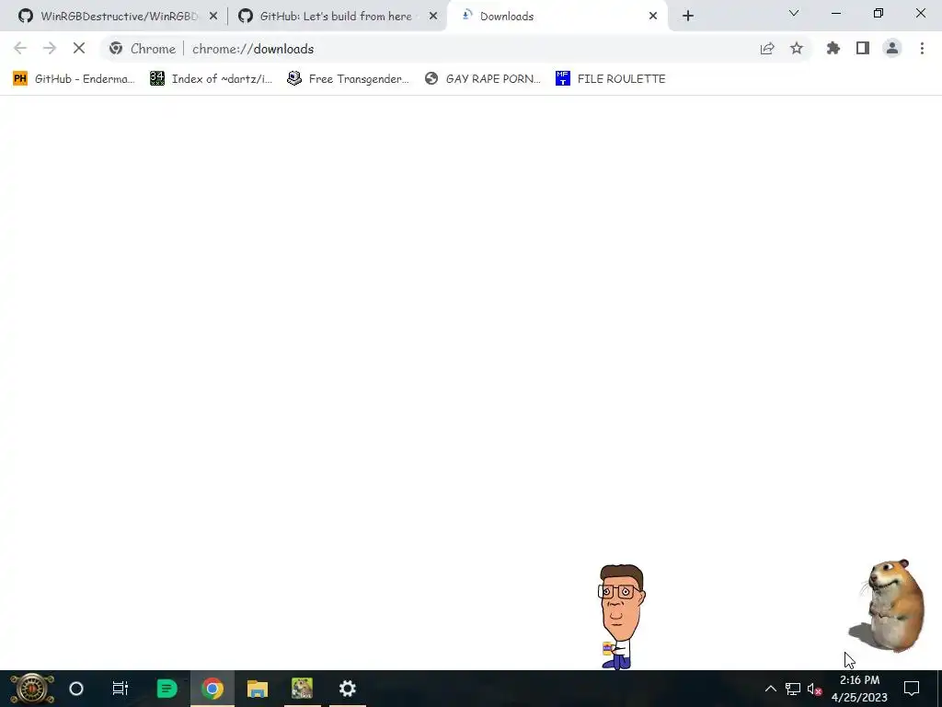Open Task View on the taskbar
Screen dimensions: 942x707
(121, 689)
